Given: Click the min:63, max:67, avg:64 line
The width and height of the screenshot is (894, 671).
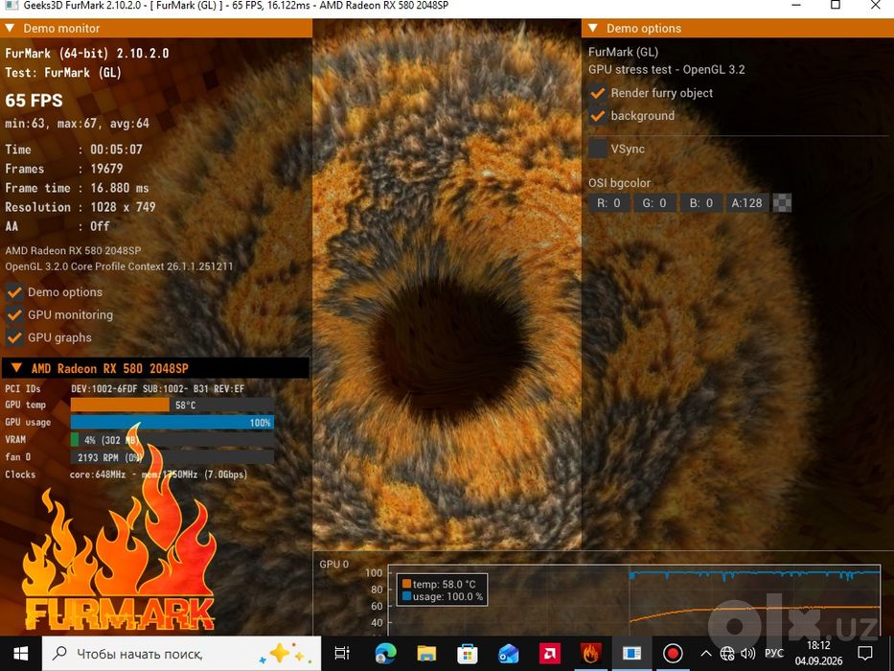Looking at the screenshot, I should coord(77,124).
